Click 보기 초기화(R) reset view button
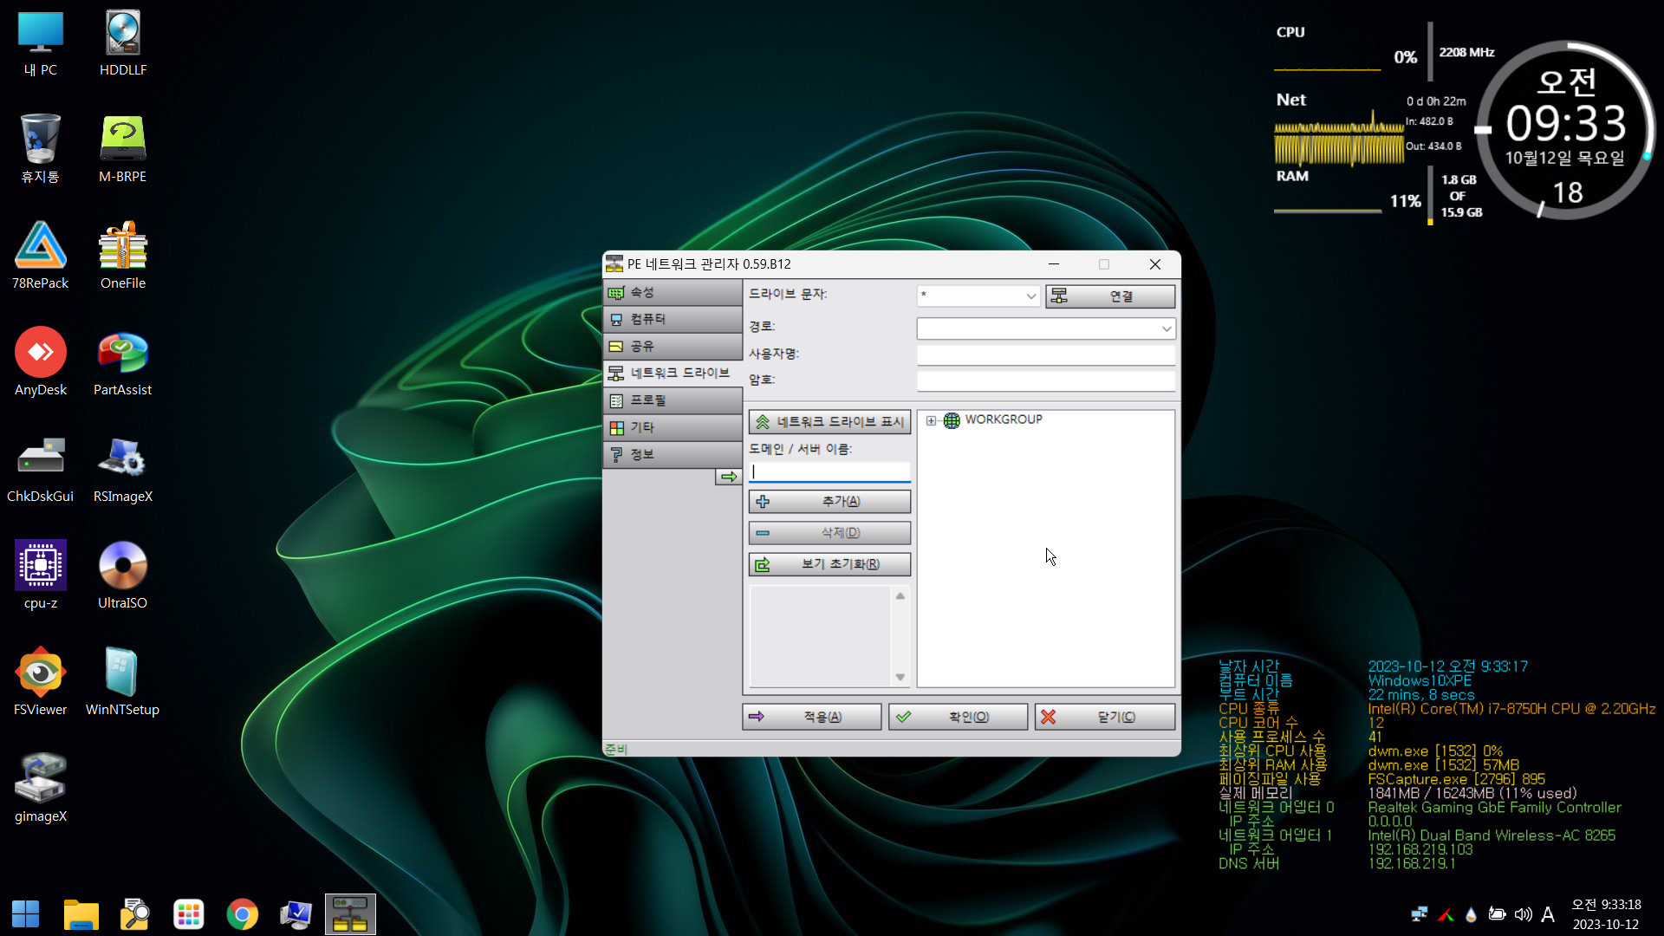 (x=829, y=564)
